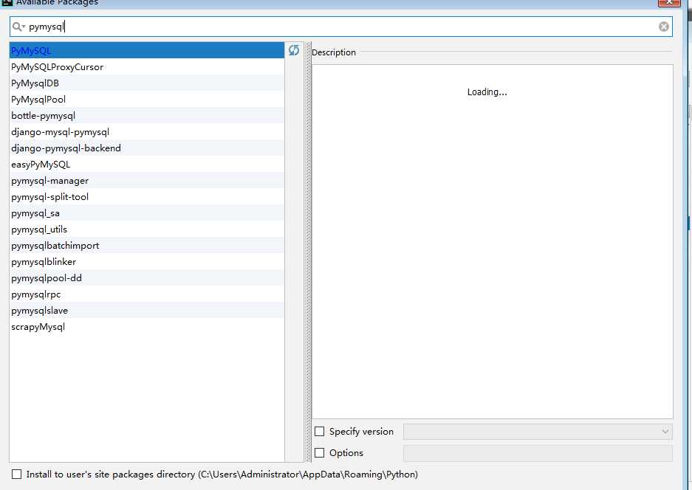This screenshot has height=490, width=692.
Task: Select pymysqlpool-dd package
Action: point(146,278)
